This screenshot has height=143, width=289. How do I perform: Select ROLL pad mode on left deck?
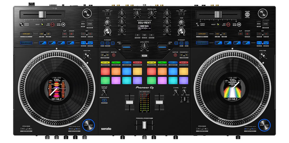click(116, 63)
